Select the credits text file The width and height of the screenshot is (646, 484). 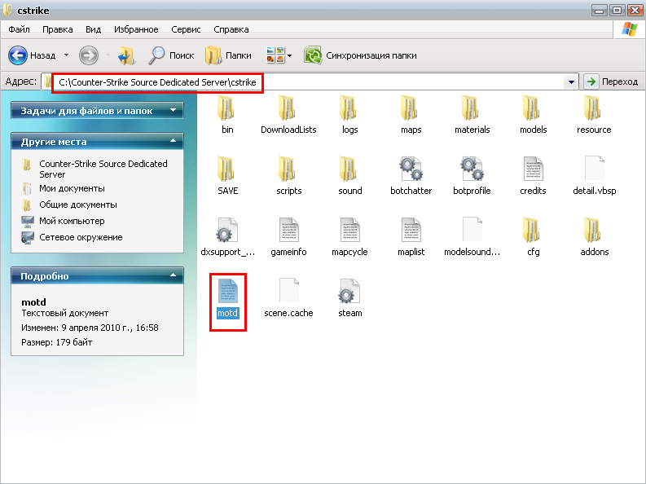(x=533, y=175)
